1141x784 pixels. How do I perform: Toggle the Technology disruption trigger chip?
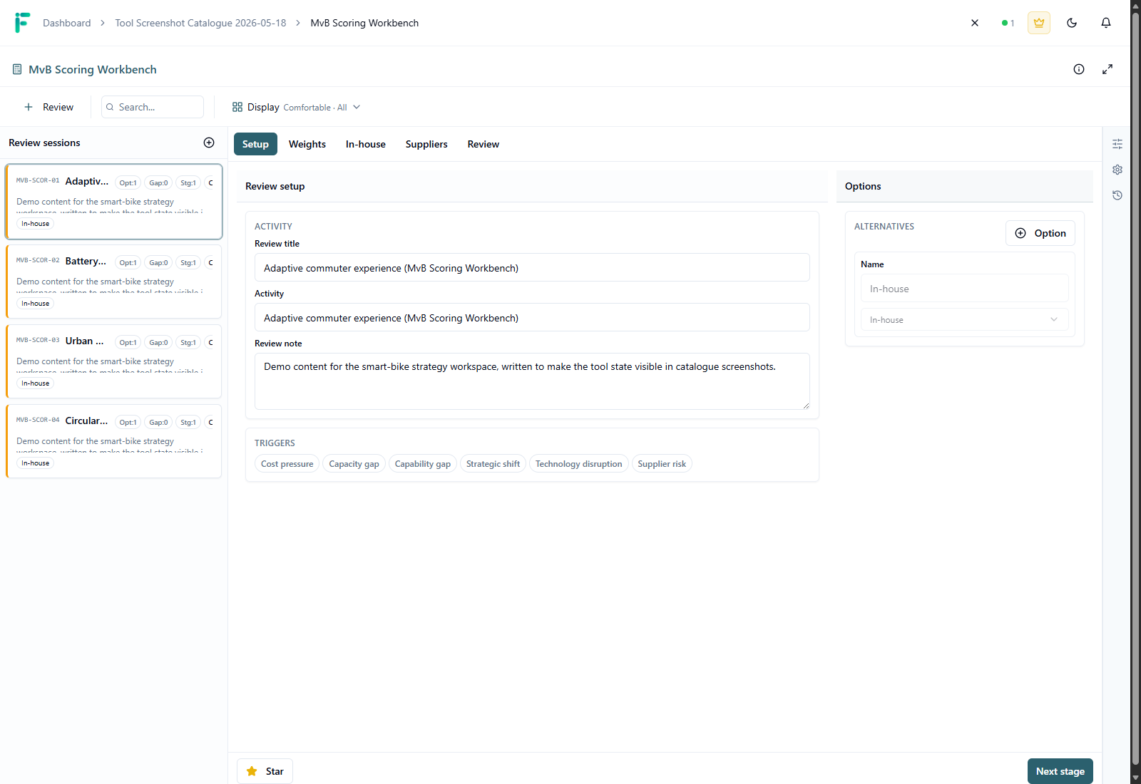(579, 464)
